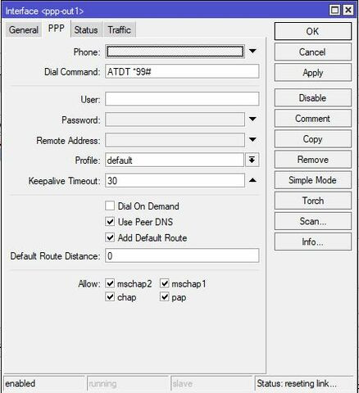The image size is (359, 393).
Task: Close the Interface ppp-out1 window
Action: click(348, 11)
